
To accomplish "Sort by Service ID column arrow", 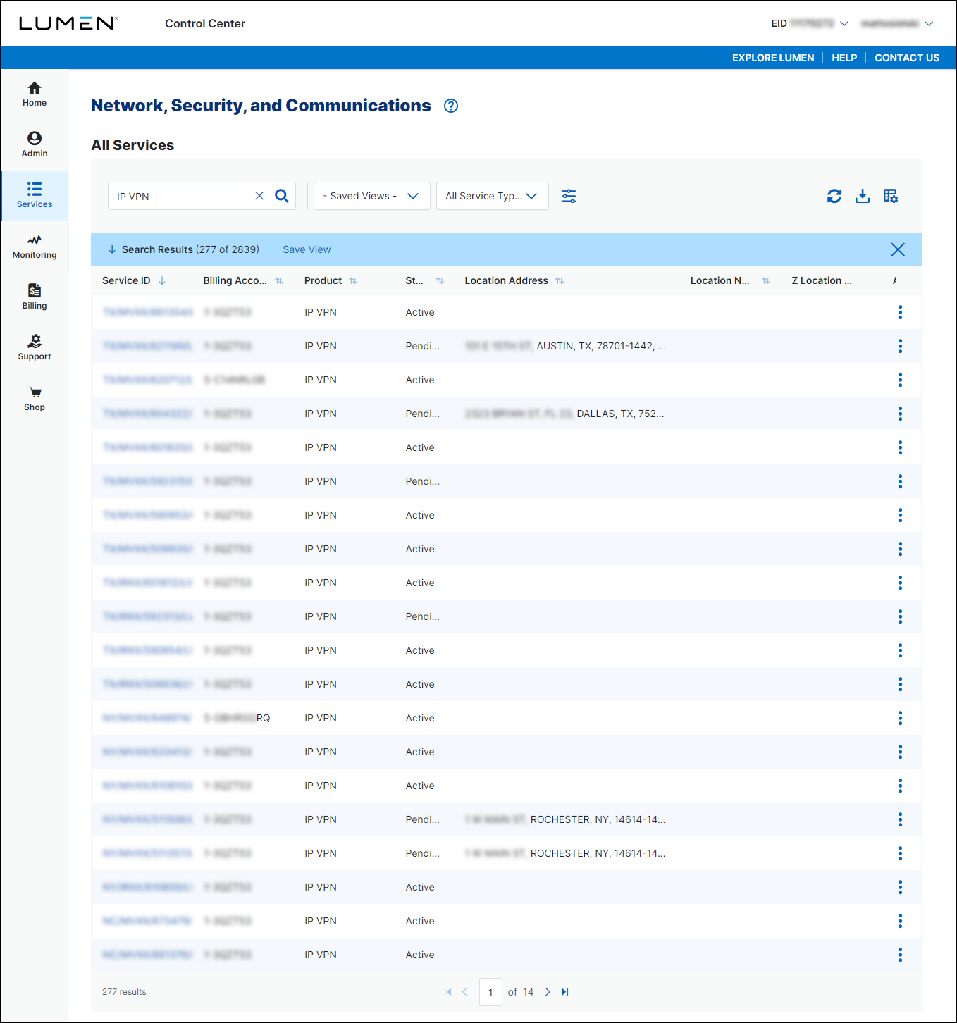I will 162,280.
